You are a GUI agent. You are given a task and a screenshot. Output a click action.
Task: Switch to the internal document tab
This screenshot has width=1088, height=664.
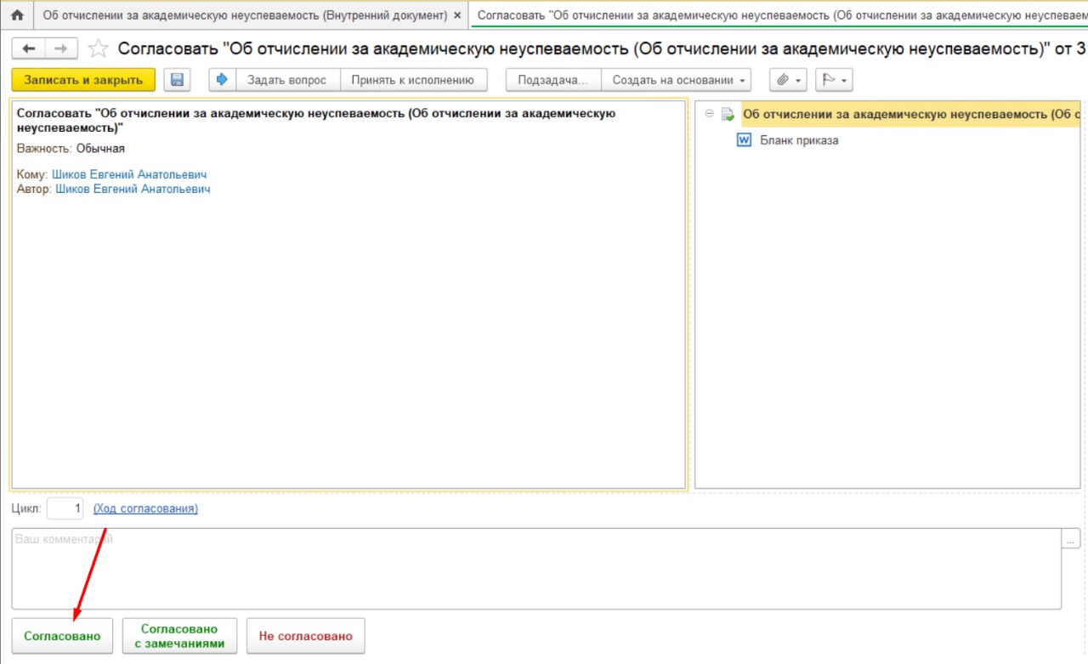pyautogui.click(x=244, y=15)
